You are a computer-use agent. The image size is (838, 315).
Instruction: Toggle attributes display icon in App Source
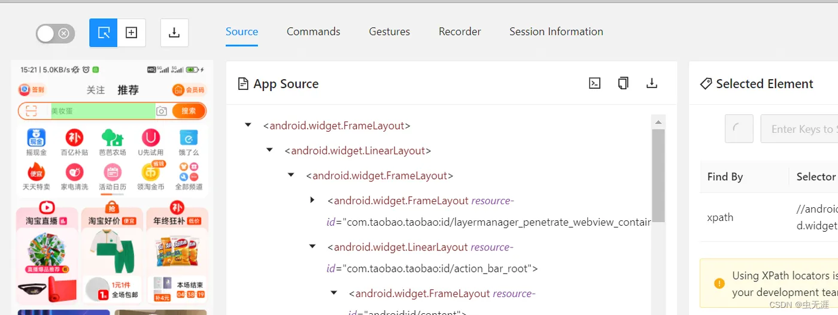pyautogui.click(x=594, y=83)
